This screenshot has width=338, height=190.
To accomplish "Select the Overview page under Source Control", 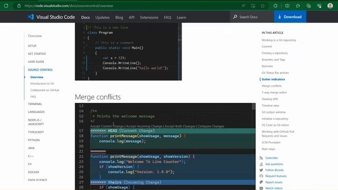I will (36, 77).
